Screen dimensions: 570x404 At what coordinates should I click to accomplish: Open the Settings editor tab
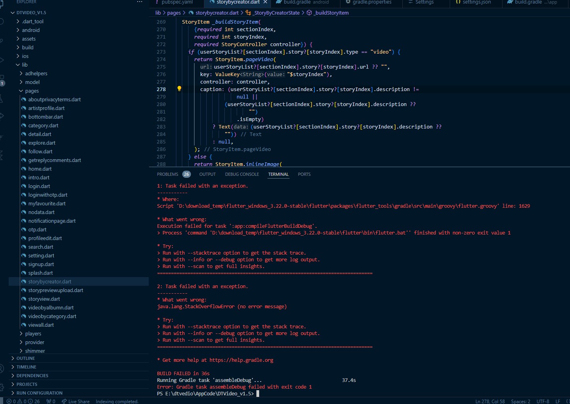pyautogui.click(x=424, y=2)
